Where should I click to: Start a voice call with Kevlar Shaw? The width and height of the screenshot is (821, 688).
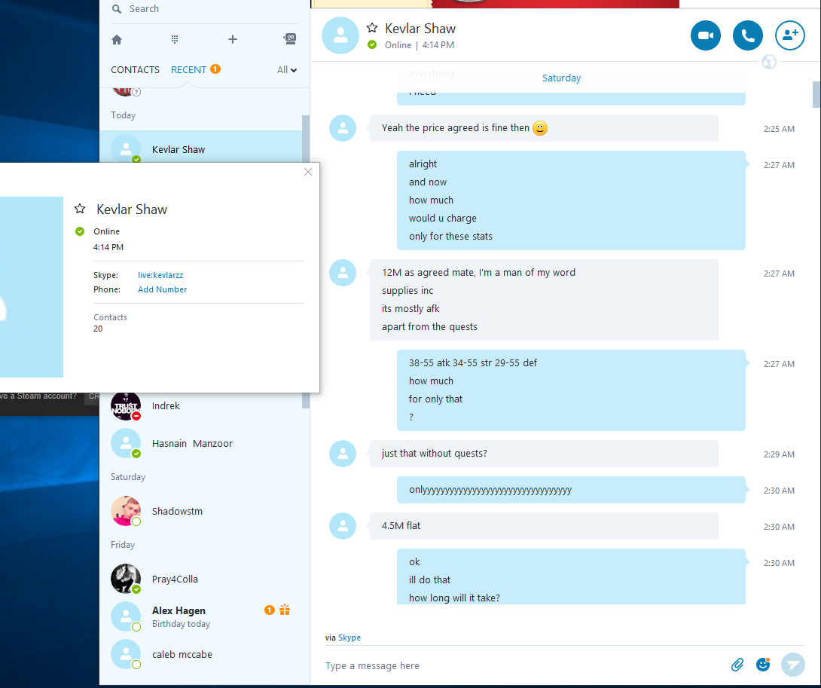(x=747, y=35)
